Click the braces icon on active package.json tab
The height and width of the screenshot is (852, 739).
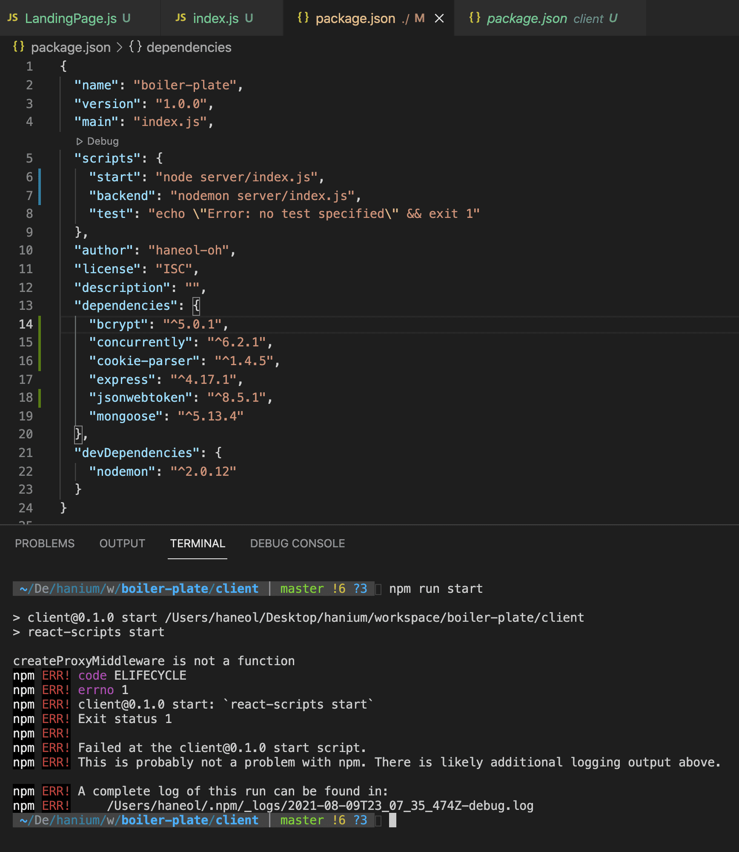tap(303, 18)
